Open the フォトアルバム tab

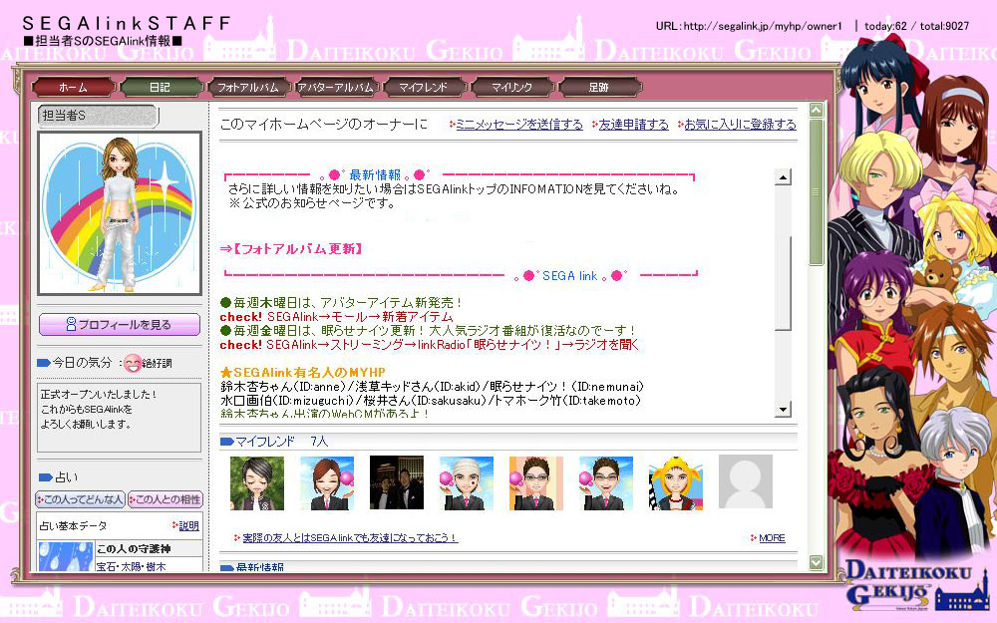tap(247, 88)
